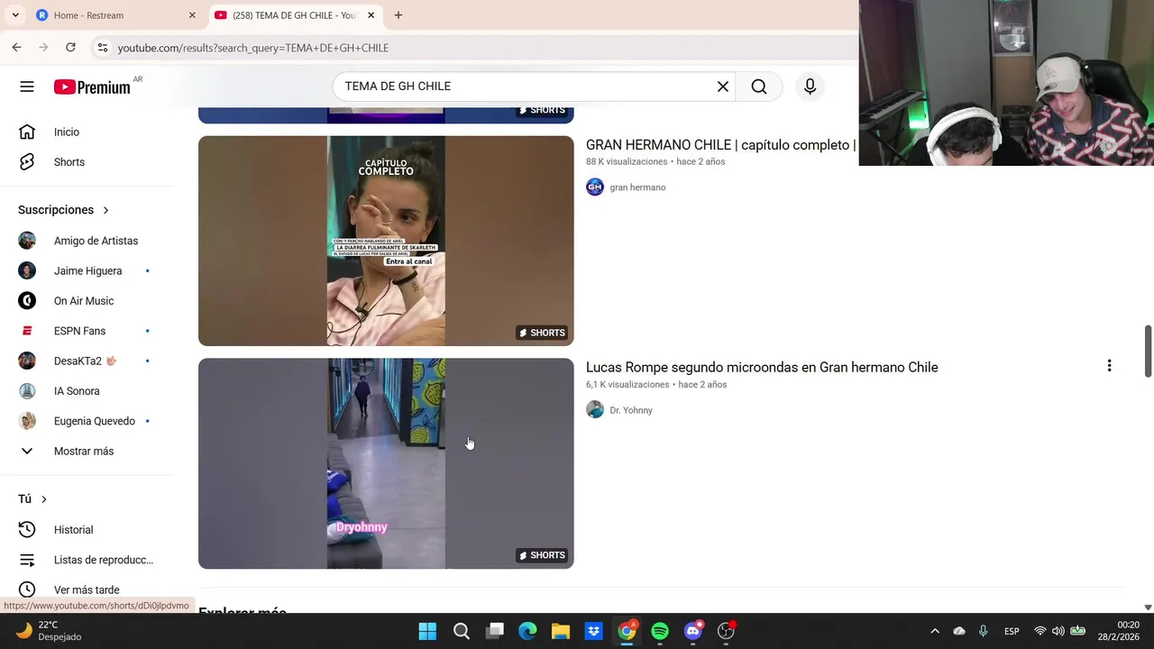The image size is (1154, 649).
Task: Open Chrome from the taskbar
Action: [627, 631]
